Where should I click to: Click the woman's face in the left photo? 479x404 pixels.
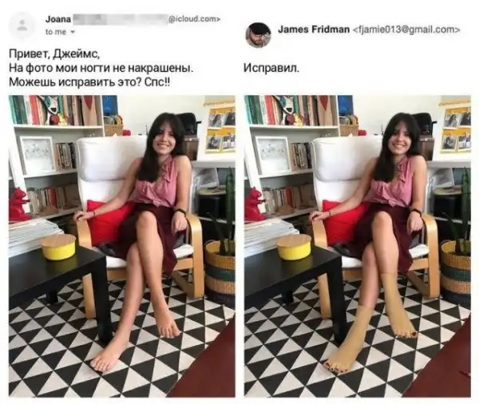point(163,138)
